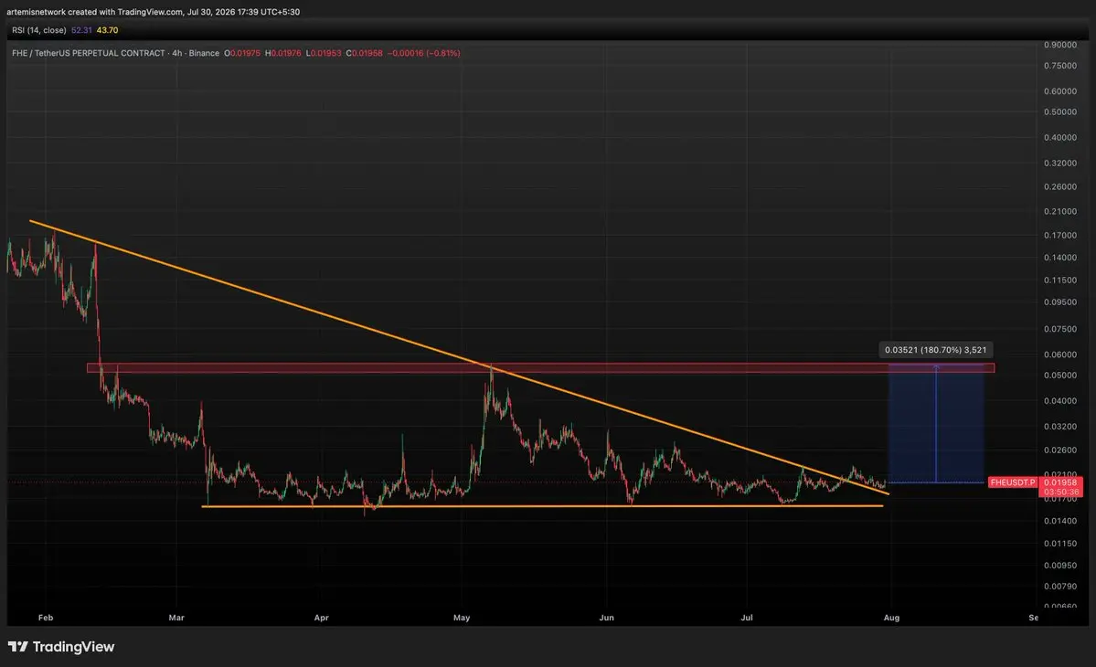Click the May label on the time axis
1096x667 pixels.
click(x=462, y=618)
